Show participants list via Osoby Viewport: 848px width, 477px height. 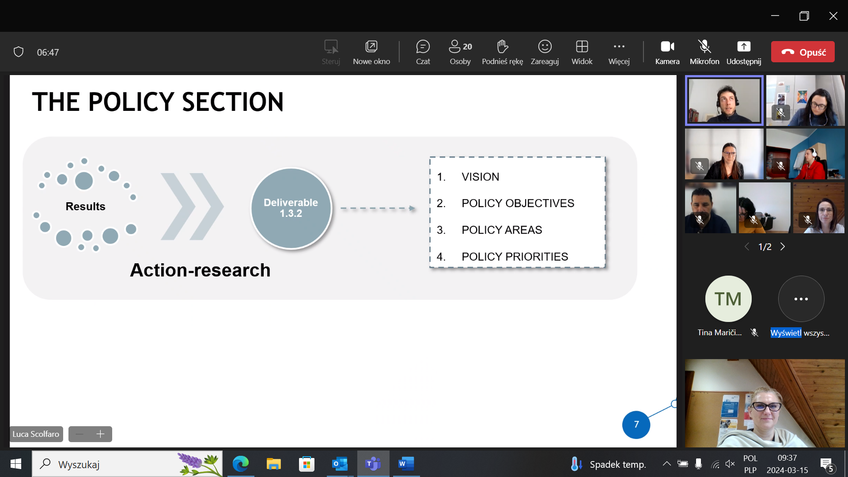pos(460,52)
